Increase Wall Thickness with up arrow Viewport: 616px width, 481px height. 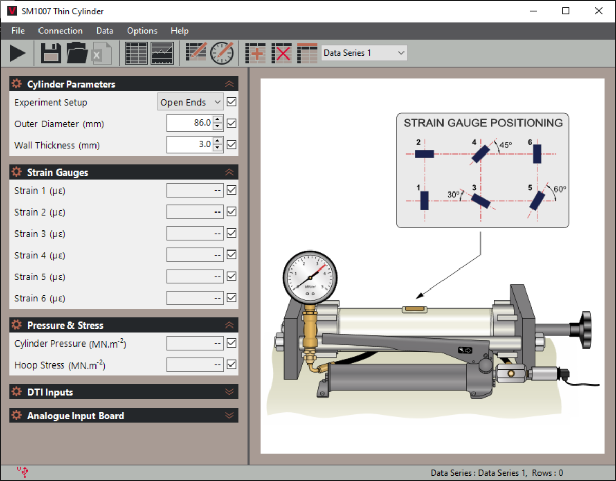(218, 141)
